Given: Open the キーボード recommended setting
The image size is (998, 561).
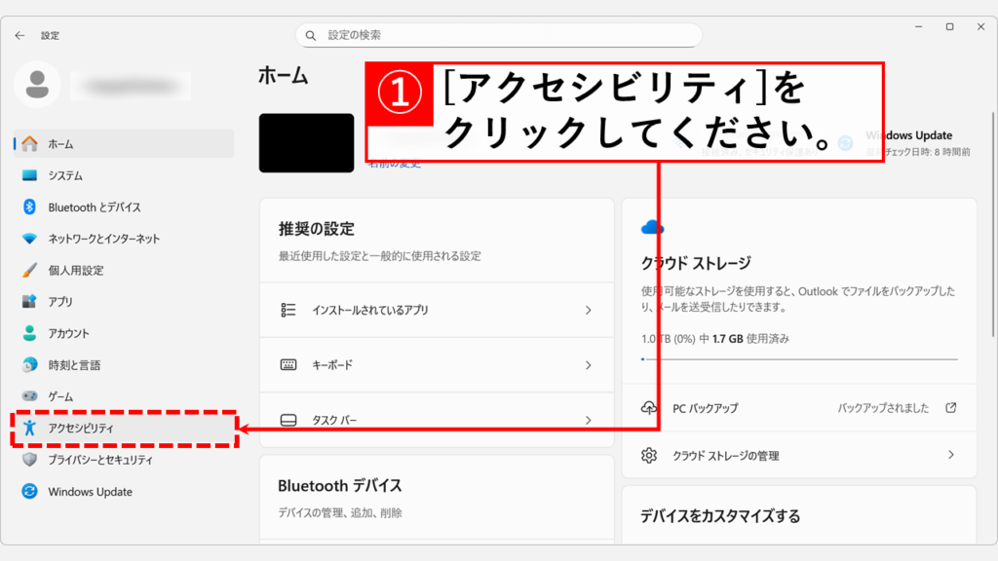Looking at the screenshot, I should click(437, 365).
